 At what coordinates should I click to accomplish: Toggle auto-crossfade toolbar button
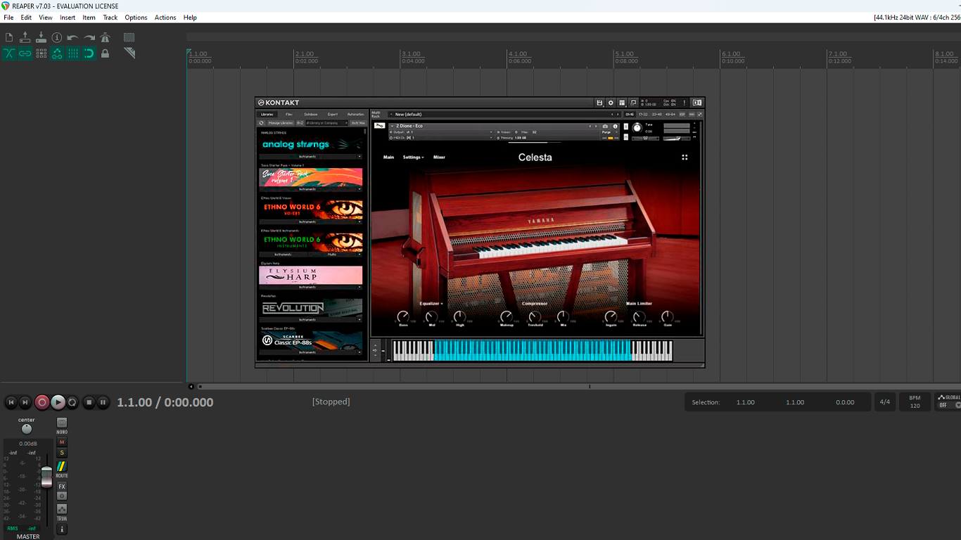pyautogui.click(x=9, y=53)
